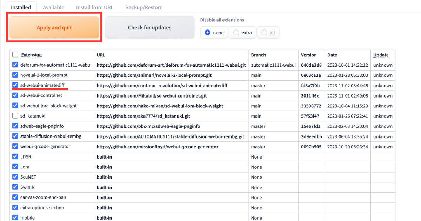
Task: Click the Check for updates button
Action: pos(149,27)
